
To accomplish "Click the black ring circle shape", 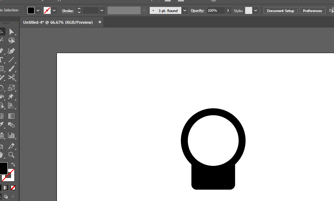I will point(185,141).
